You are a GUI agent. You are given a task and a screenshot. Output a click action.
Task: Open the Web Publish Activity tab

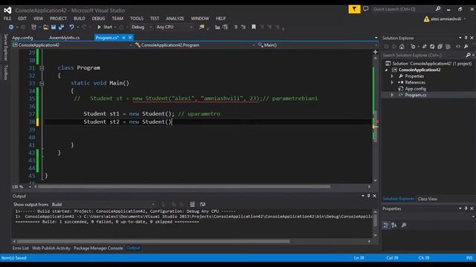(51, 248)
